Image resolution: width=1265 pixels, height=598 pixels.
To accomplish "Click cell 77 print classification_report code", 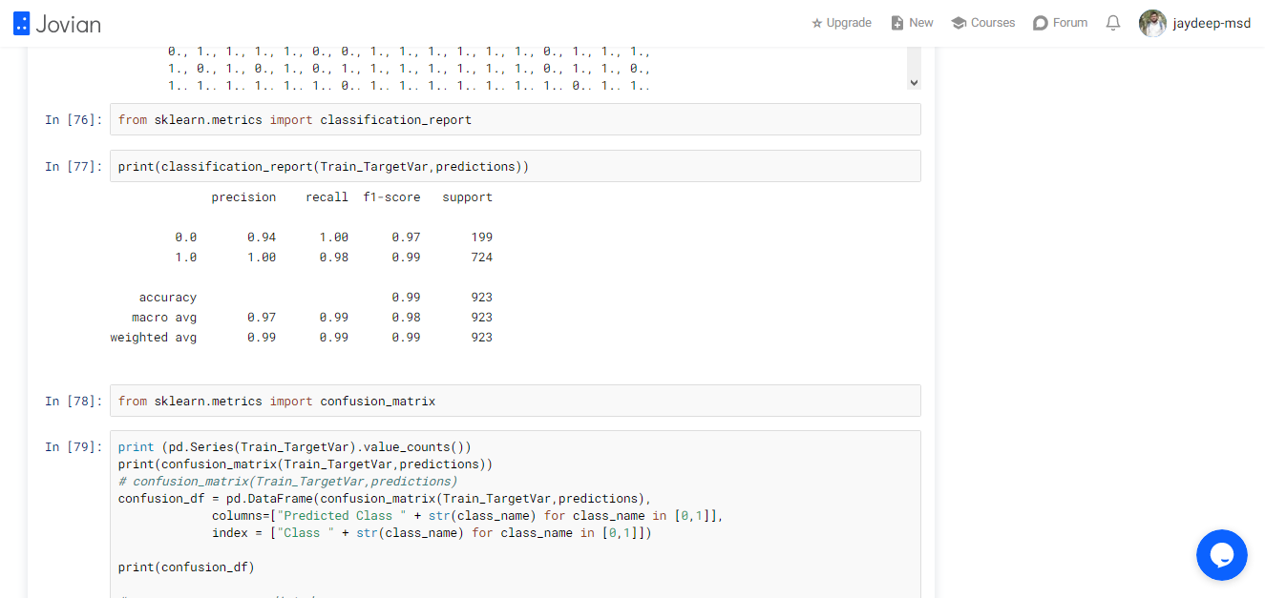I will [x=516, y=167].
